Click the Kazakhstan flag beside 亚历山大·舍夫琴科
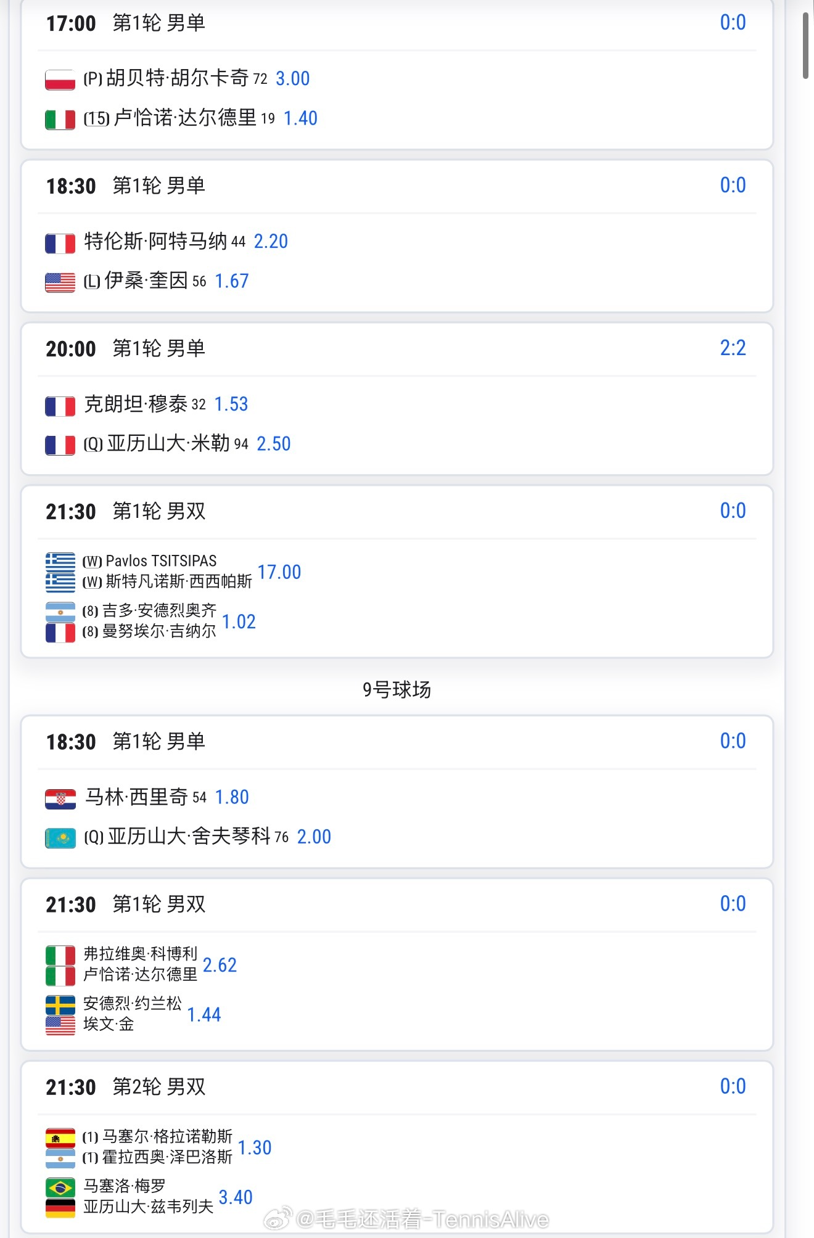814x1238 pixels. pyautogui.click(x=60, y=838)
